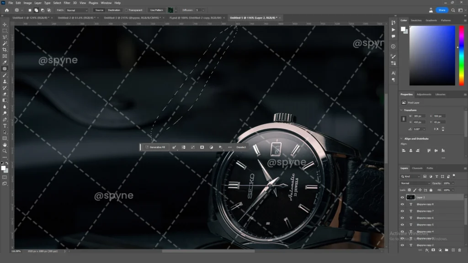The width and height of the screenshot is (468, 263).
Task: Hide the @spyne copy 7 layer
Action: click(x=402, y=211)
